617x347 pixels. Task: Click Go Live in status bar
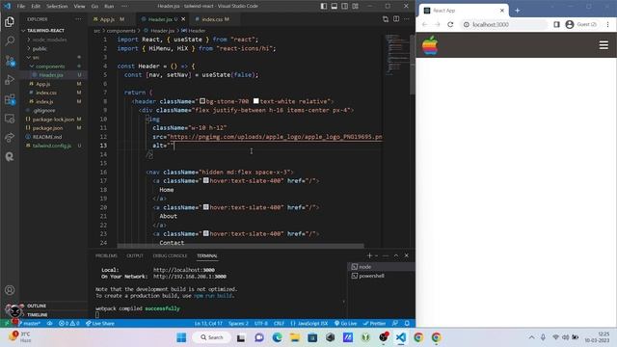345,324
